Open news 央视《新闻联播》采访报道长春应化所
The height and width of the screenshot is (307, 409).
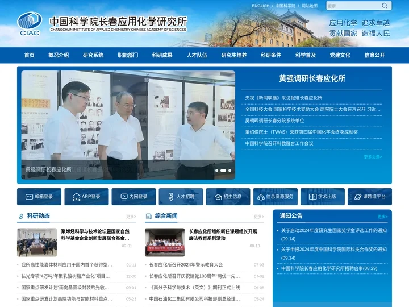(283, 98)
